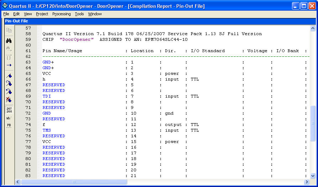The image size is (318, 187).
Task: Click TTL standard on line 66
Action: 195,79
